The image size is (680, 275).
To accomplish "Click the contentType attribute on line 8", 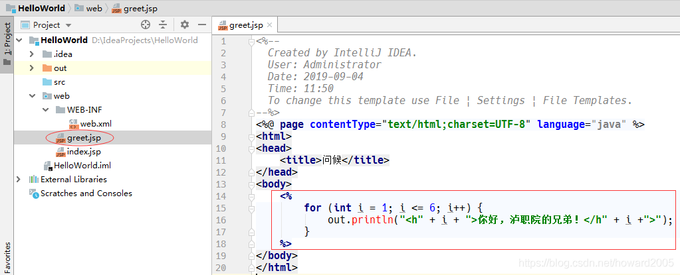I will pyautogui.click(x=343, y=125).
